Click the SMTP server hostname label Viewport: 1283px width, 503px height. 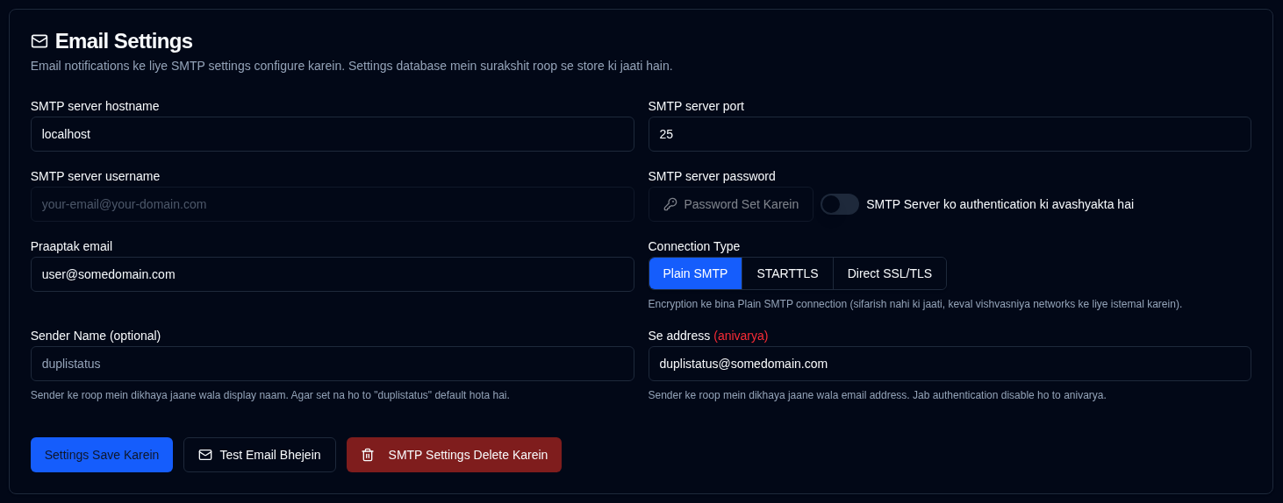[x=95, y=106]
